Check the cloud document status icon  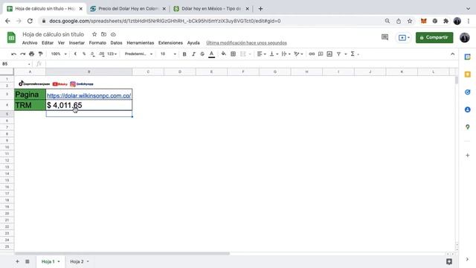click(x=113, y=34)
